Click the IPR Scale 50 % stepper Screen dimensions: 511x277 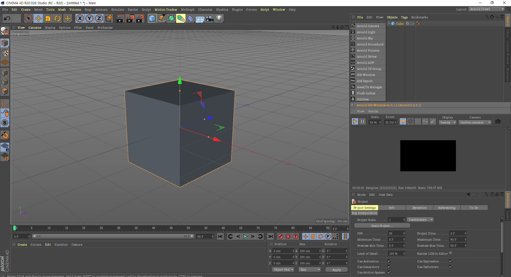(380, 122)
